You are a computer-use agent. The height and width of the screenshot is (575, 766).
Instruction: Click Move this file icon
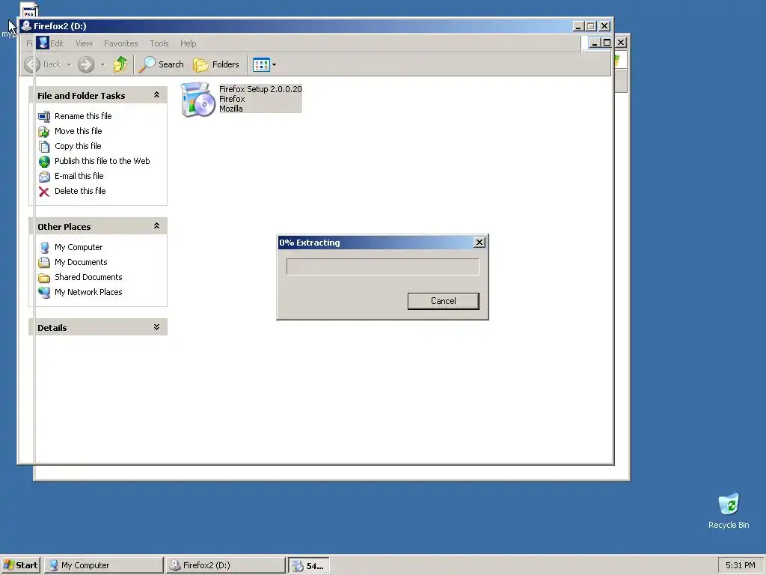[44, 132]
